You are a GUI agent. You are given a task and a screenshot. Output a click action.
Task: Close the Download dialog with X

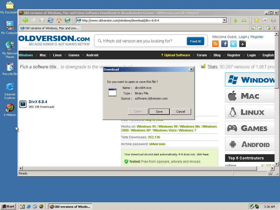(x=191, y=69)
